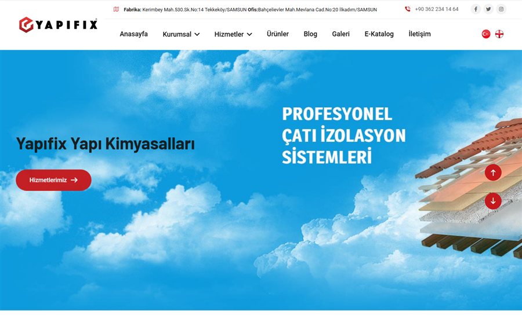Screen dimensions: 522x326
Task: Open the E-Katalog menu item
Action: point(379,34)
